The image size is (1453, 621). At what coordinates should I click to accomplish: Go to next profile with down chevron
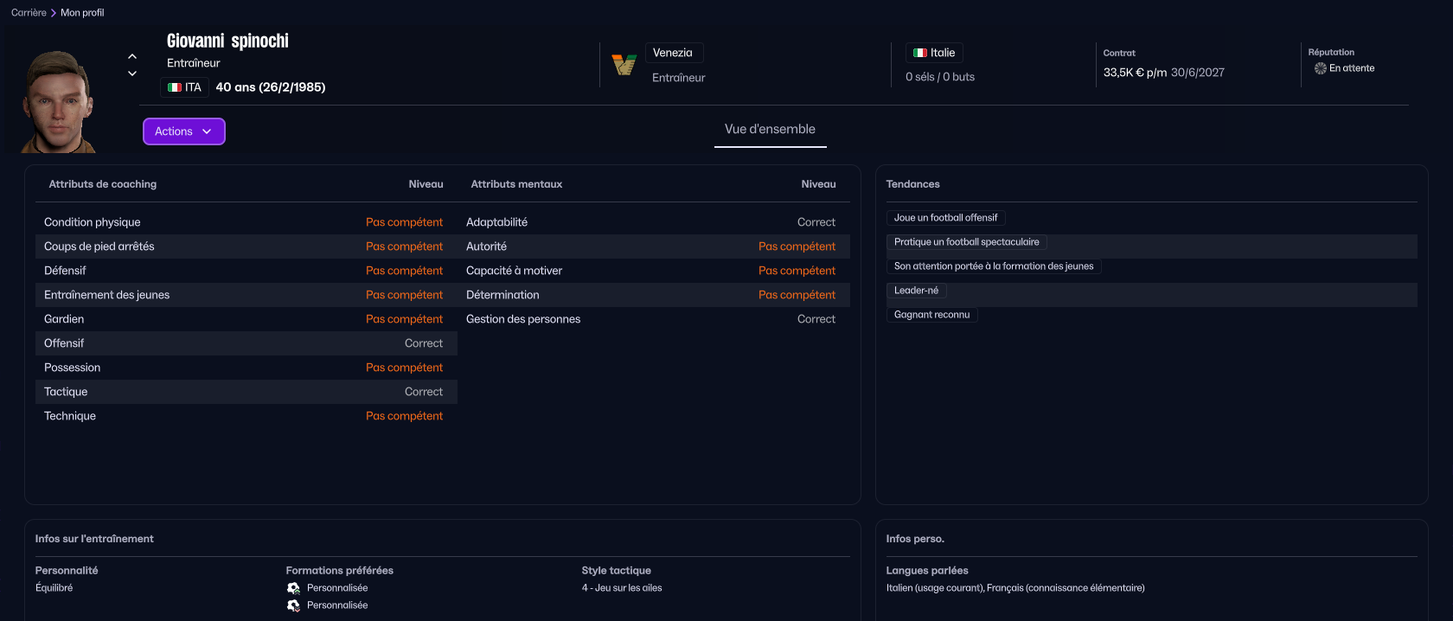pyautogui.click(x=132, y=74)
